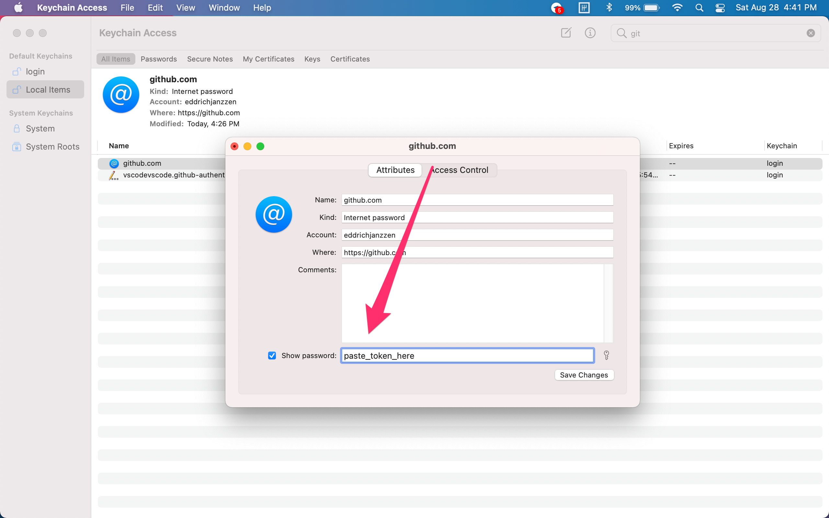Screen dimensions: 829x518
Task: Click the square H menu bar icon
Action: pos(584,7)
